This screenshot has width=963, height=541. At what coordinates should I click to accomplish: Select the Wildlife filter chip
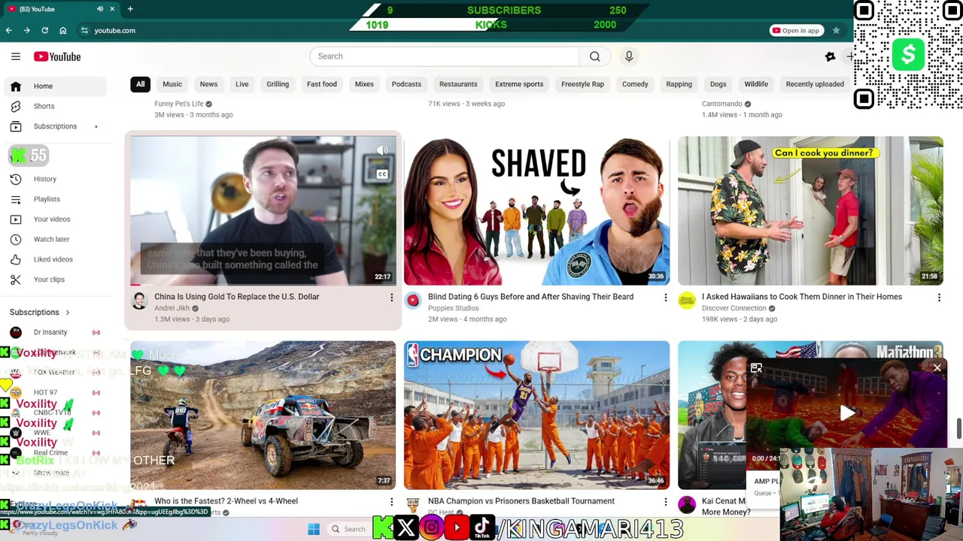[x=756, y=84]
